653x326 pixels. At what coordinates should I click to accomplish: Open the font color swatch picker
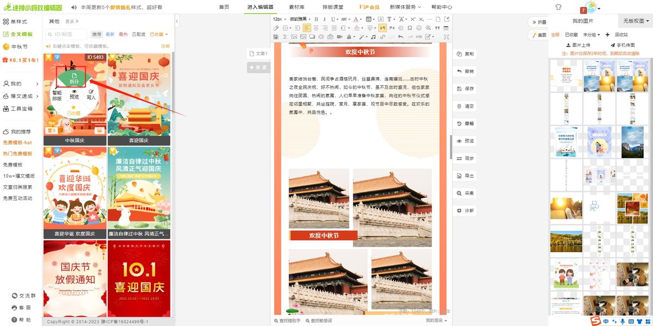(356, 19)
